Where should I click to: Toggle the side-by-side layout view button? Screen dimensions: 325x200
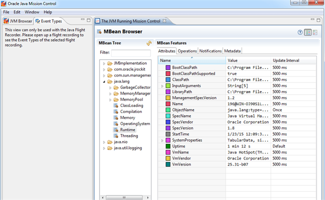(308, 32)
